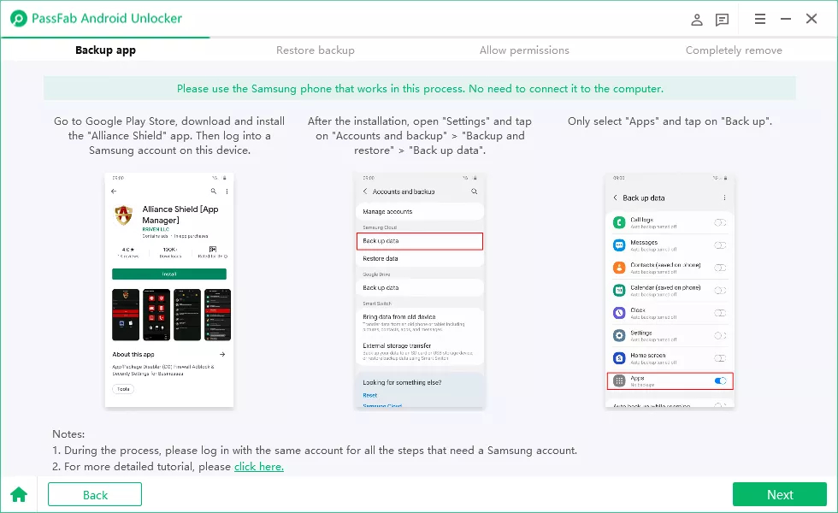Image resolution: width=838 pixels, height=513 pixels.
Task: Click the back arrow beside Back up data
Action: [615, 196]
